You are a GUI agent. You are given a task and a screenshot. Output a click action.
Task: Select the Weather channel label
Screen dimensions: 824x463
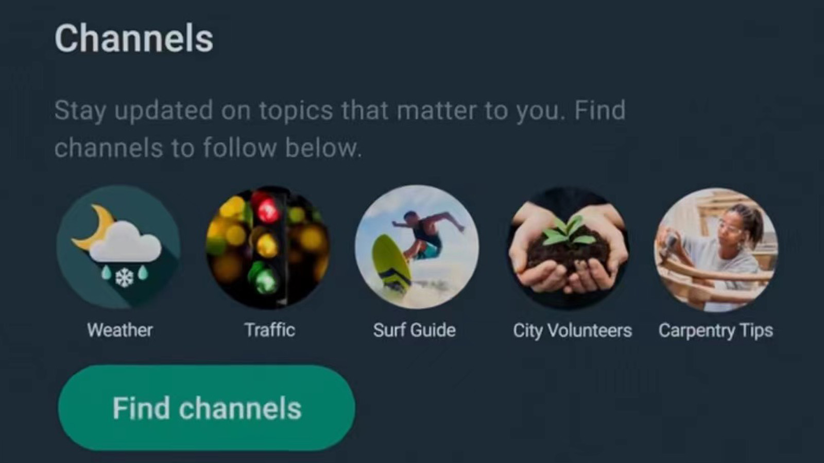[x=120, y=330]
